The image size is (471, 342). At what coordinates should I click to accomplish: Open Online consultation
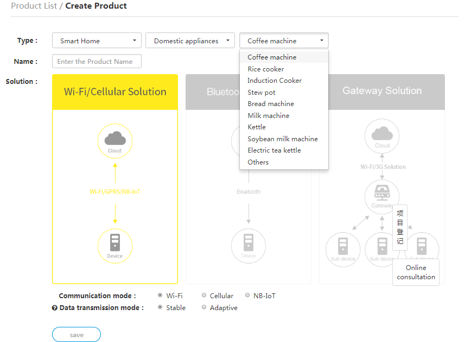(x=416, y=272)
